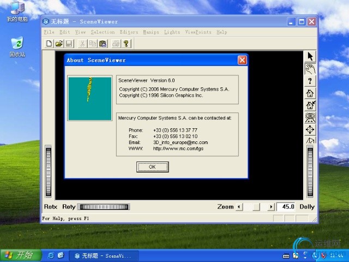Open the Editors menu
The image size is (349, 262).
point(129,32)
